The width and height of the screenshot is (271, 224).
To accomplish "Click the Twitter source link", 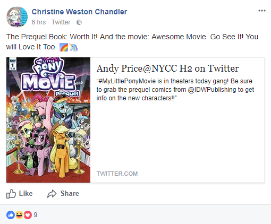I will pyautogui.click(x=61, y=22).
